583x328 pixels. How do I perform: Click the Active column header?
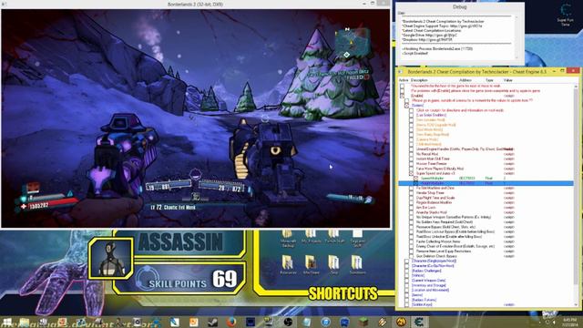404,80
